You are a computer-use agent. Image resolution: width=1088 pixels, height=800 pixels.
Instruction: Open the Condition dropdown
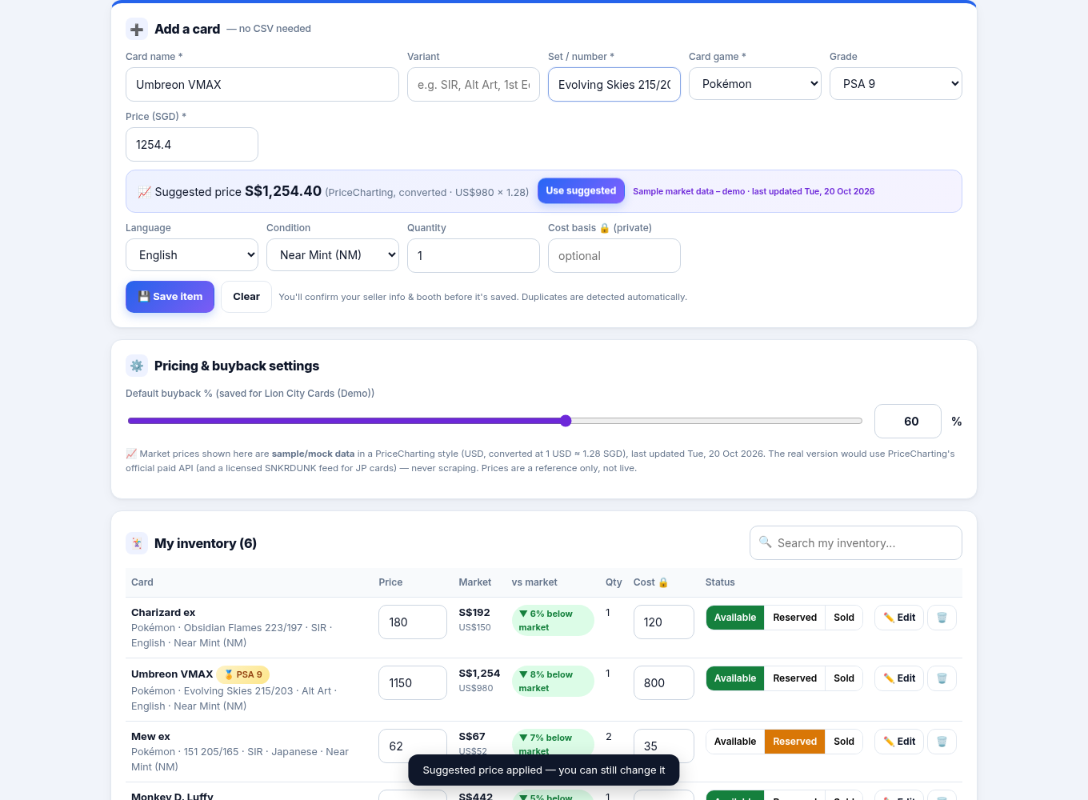(333, 255)
